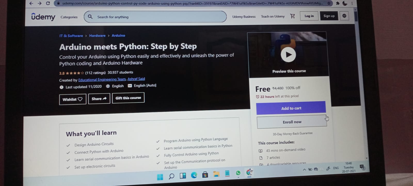Open Windows taskbar search
This screenshot has height=186, width=413.
[x=171, y=176]
